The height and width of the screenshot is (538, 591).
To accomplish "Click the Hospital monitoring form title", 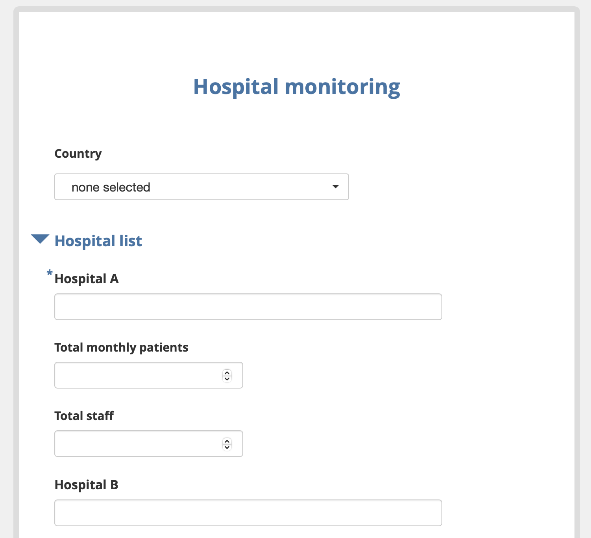I will click(x=296, y=87).
